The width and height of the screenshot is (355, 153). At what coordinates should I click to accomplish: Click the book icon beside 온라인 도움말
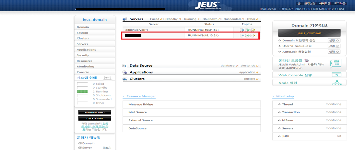pos(307,60)
